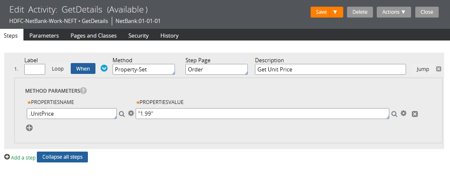Open gear icon beside PropertiesValue field

click(x=404, y=113)
